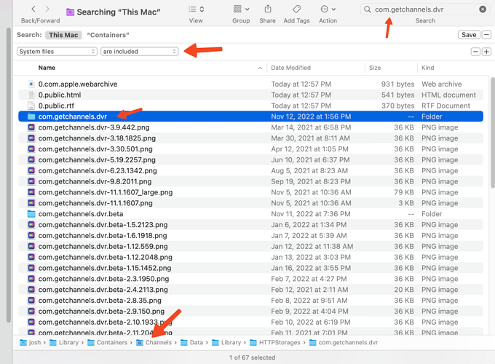
Task: Clear the search field with X icon
Action: (x=483, y=9)
